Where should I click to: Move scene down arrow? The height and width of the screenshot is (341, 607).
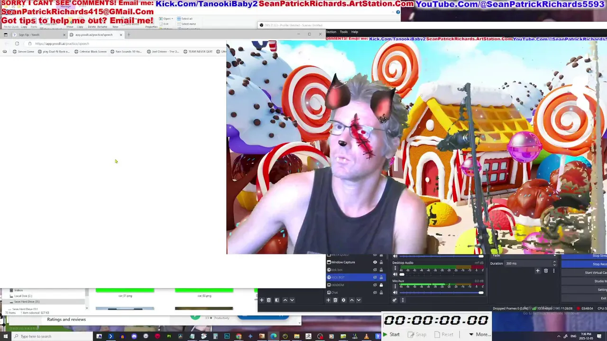(x=292, y=300)
